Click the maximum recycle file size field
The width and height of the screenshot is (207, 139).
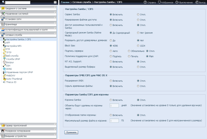click(114, 121)
